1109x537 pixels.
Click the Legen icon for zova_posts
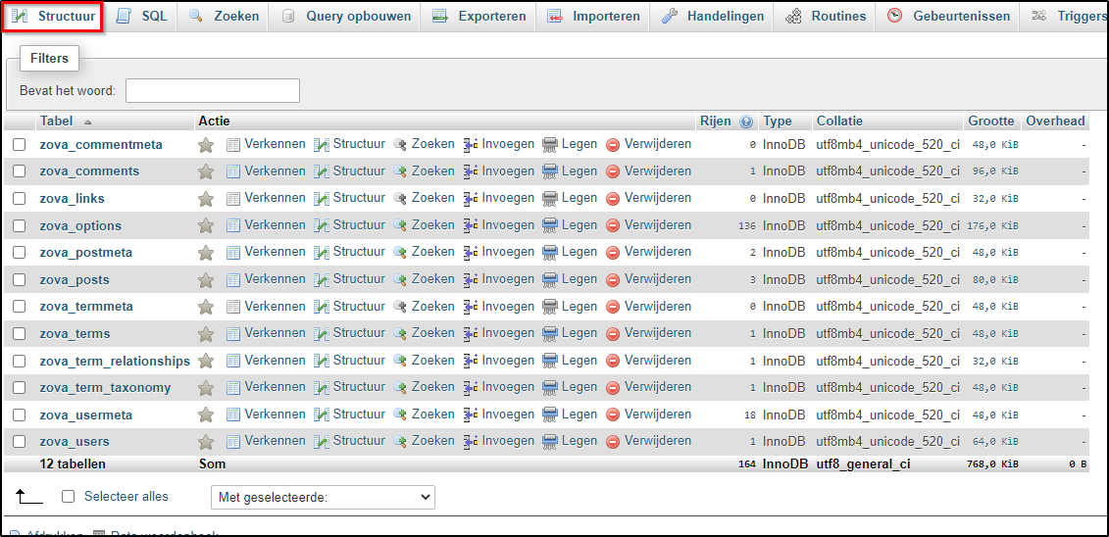pyautogui.click(x=550, y=279)
